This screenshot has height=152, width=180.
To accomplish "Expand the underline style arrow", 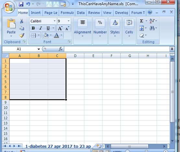I will tap(54, 28).
